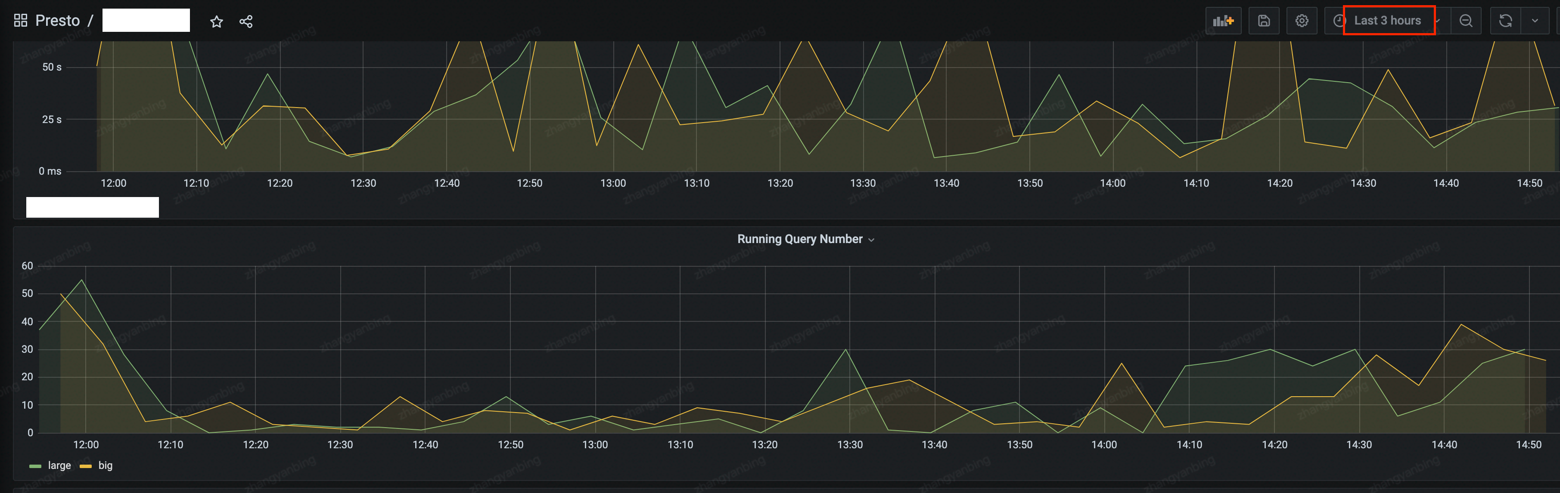The width and height of the screenshot is (1560, 493).
Task: Click the Running Query Number title
Action: pos(799,239)
